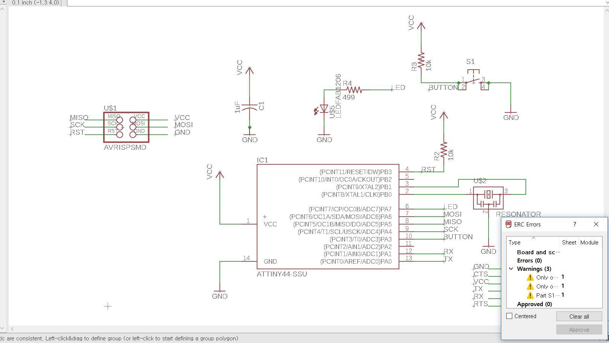Screen dimensions: 609x343
Task: Click the "499" value under R4
Action: point(349,97)
